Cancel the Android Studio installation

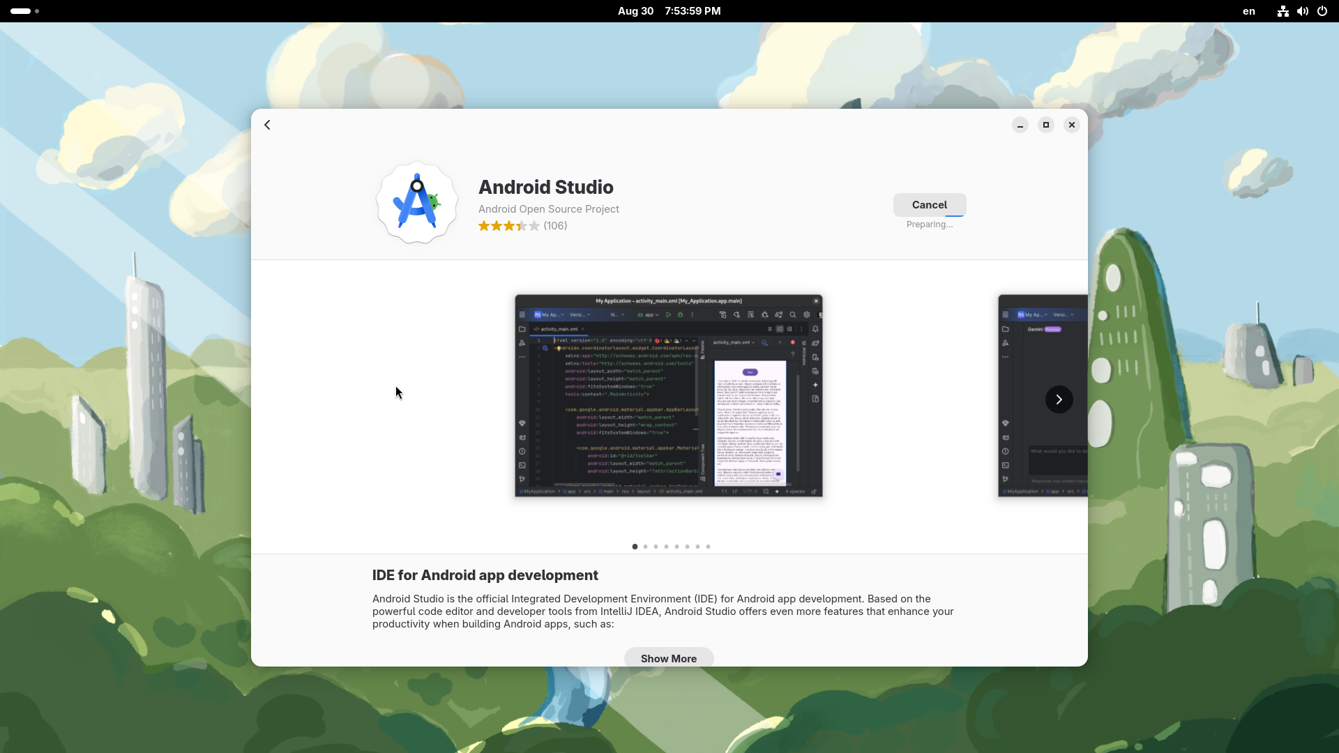[930, 204]
